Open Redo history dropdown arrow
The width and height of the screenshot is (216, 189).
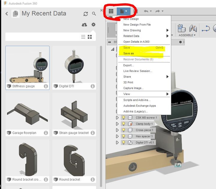coord(163,11)
